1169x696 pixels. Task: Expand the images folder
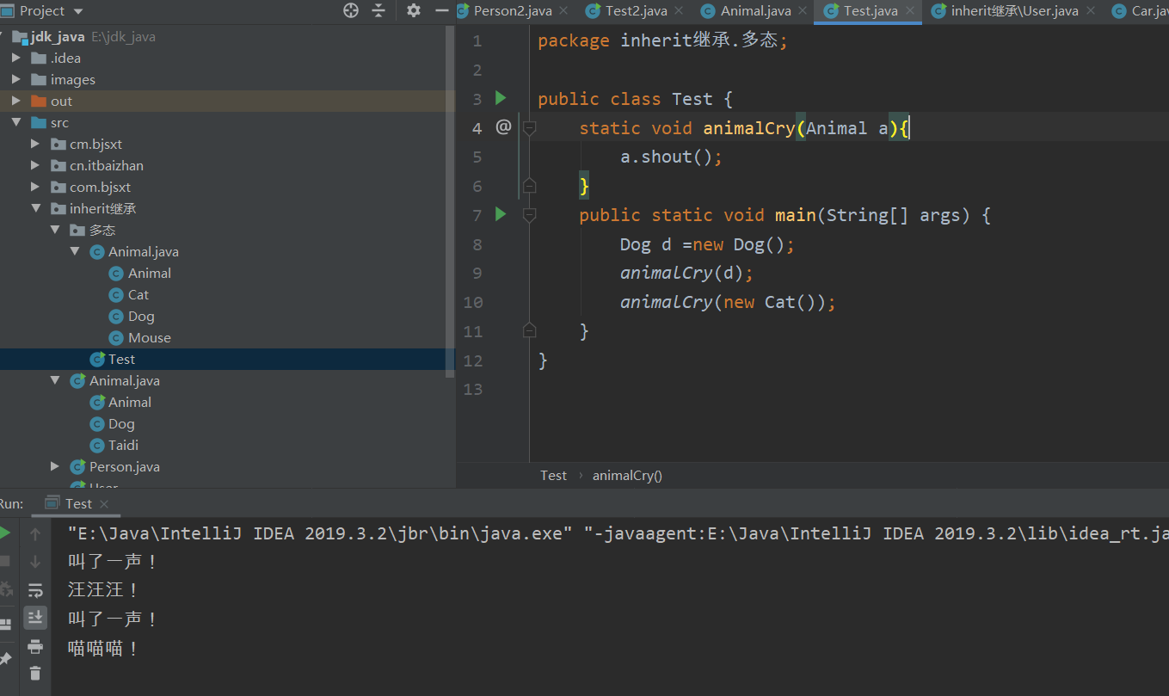[16, 80]
